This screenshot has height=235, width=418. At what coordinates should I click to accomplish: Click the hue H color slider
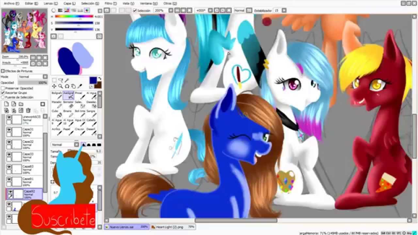pos(74,16)
